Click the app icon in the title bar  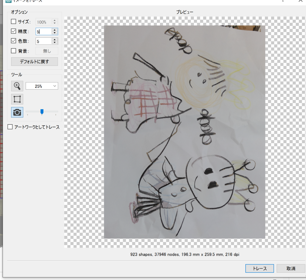pyautogui.click(x=8, y=1)
